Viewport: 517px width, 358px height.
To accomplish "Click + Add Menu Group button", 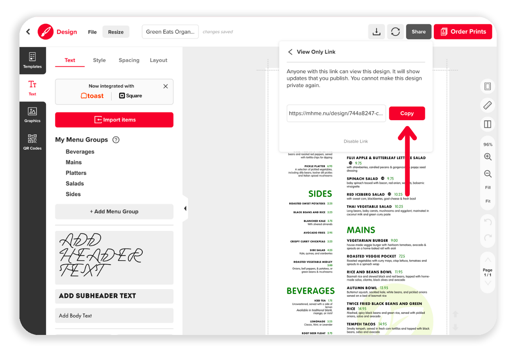I will tap(114, 212).
